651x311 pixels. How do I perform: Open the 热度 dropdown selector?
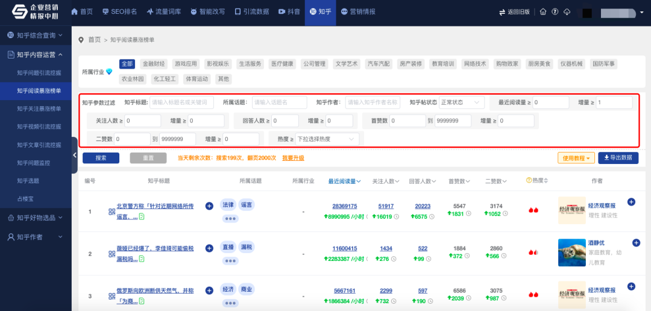point(327,139)
